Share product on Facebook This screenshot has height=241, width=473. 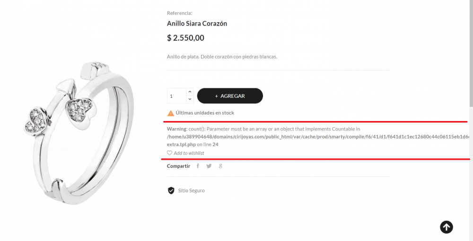click(x=198, y=166)
